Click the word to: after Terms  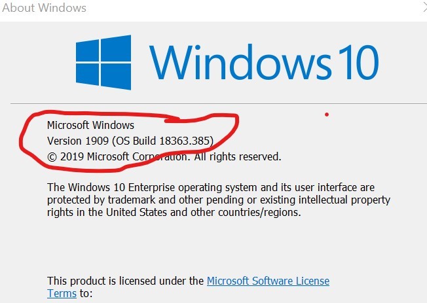pyautogui.click(x=86, y=294)
